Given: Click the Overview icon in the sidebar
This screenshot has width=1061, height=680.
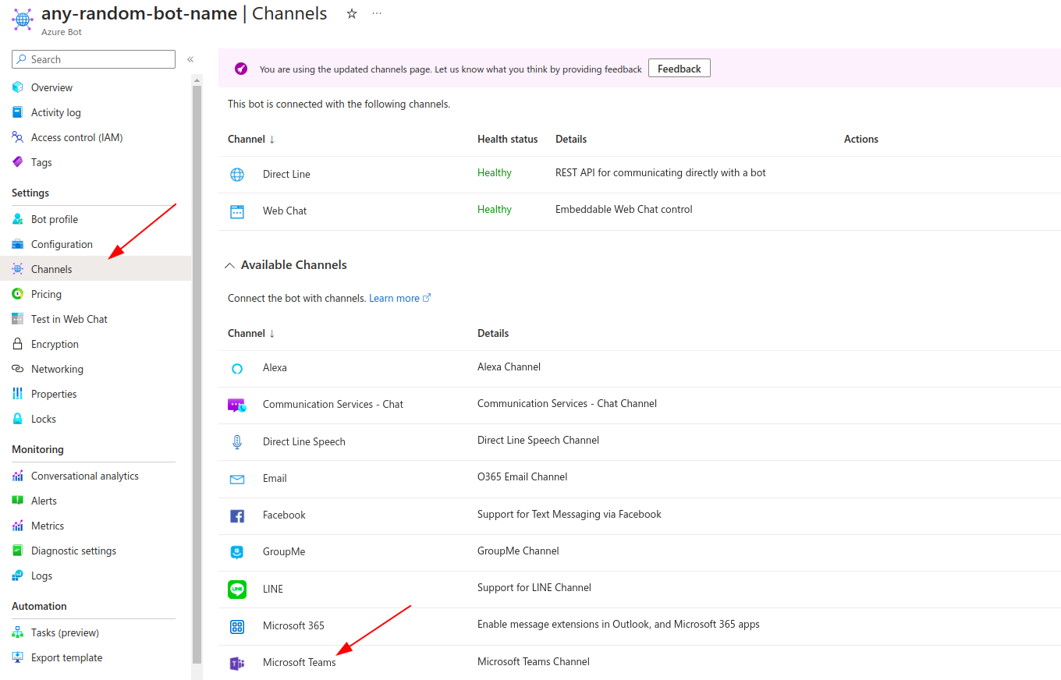Looking at the screenshot, I should point(18,87).
